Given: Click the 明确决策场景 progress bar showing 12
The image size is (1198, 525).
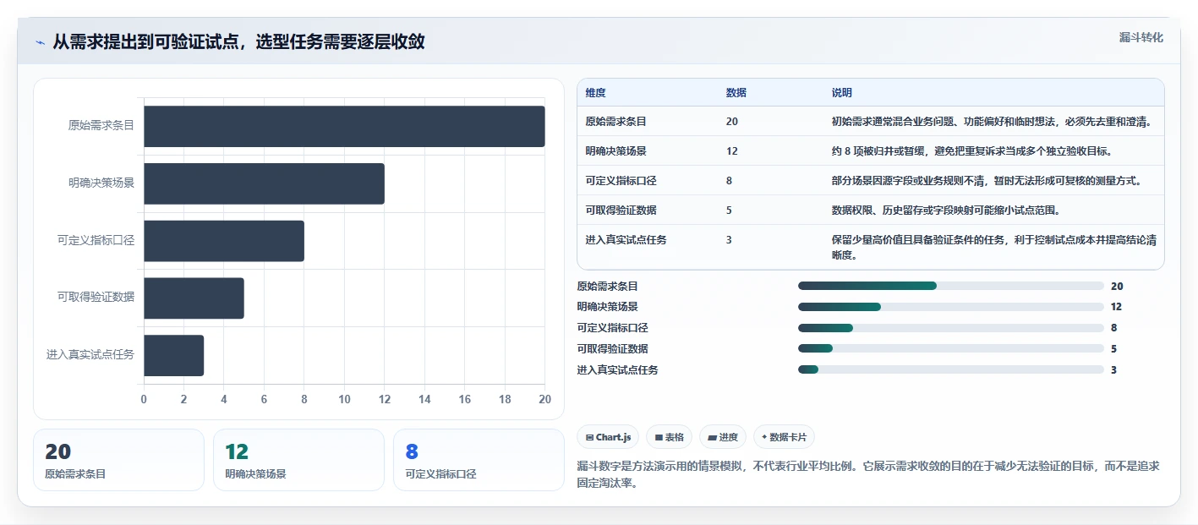Looking at the screenshot, I should (x=951, y=307).
